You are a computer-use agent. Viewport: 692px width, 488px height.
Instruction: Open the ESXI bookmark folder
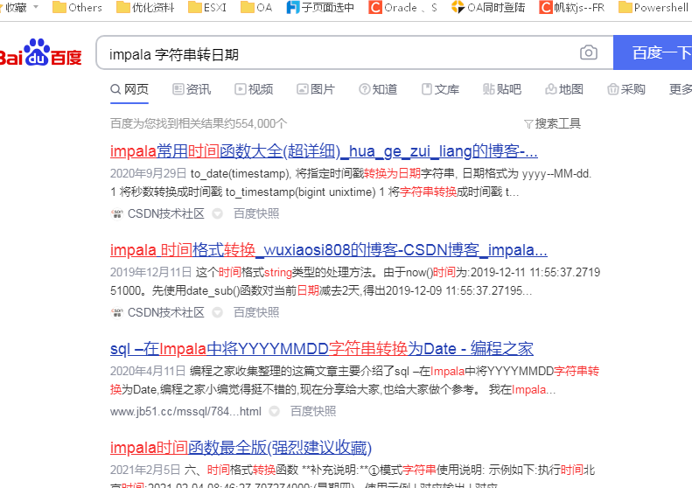[207, 8]
